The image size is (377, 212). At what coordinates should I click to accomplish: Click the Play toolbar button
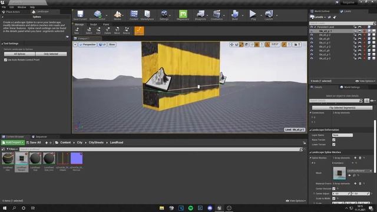(253, 15)
